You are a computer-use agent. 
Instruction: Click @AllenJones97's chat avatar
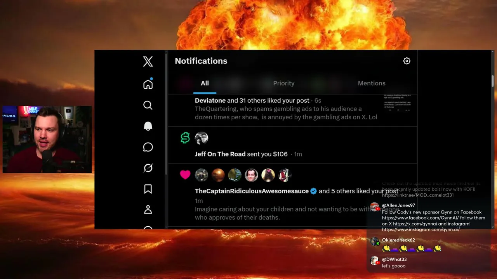pyautogui.click(x=374, y=207)
